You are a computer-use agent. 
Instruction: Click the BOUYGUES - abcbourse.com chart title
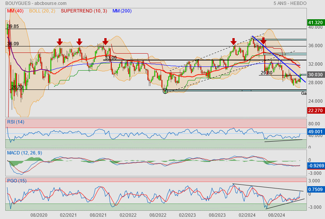[36, 3]
